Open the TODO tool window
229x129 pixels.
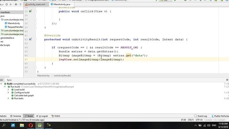pos(56,116)
